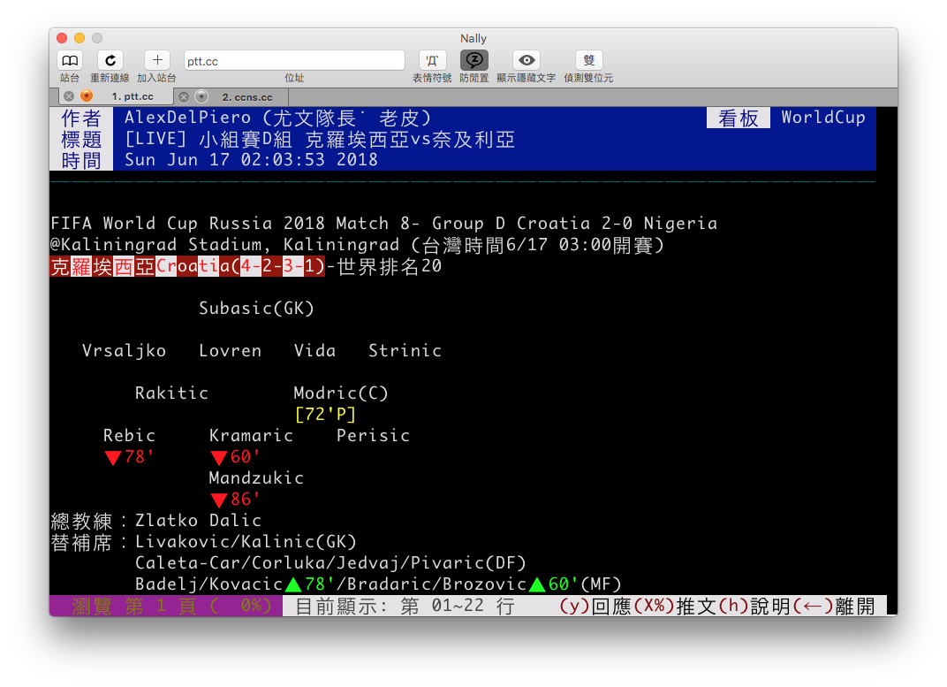This screenshot has width=947, height=687.
Task: Click the @Kaliningrad Stadium line
Action: [x=358, y=245]
